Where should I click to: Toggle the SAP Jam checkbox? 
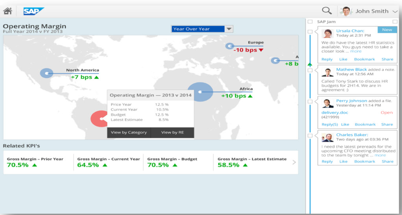click(x=310, y=22)
